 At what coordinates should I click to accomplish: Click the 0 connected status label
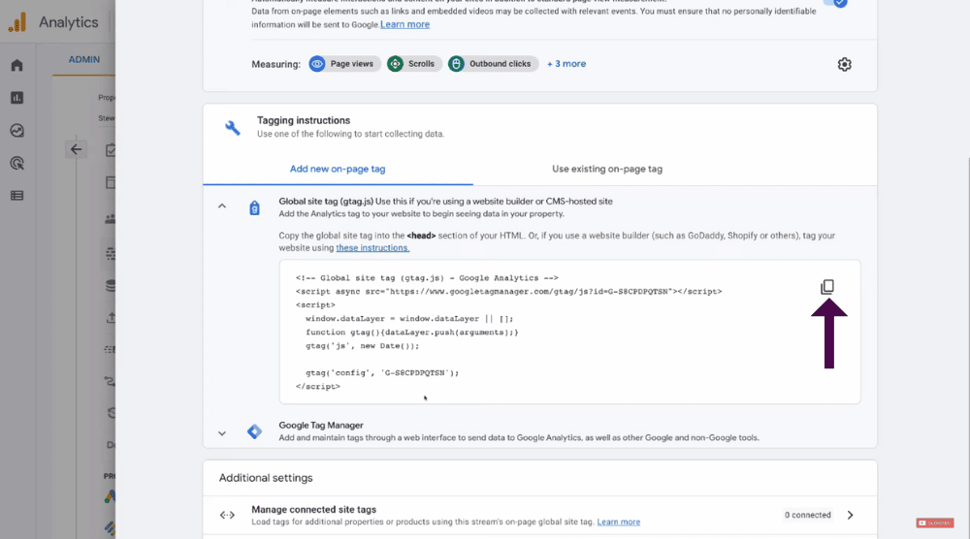point(807,515)
